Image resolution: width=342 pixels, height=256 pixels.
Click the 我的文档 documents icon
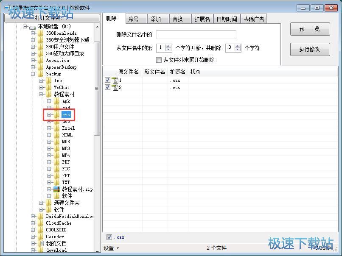pos(41,243)
